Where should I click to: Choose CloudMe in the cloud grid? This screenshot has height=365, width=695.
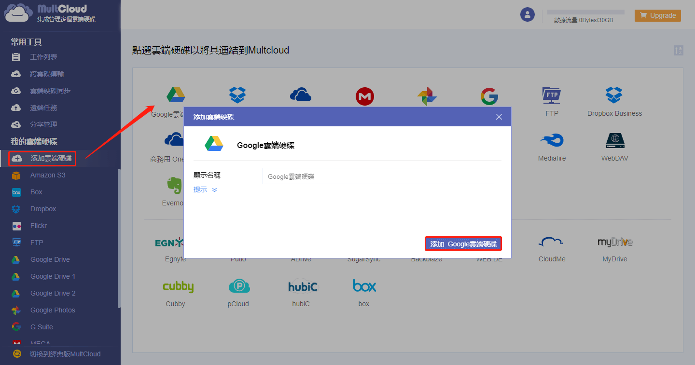click(552, 248)
